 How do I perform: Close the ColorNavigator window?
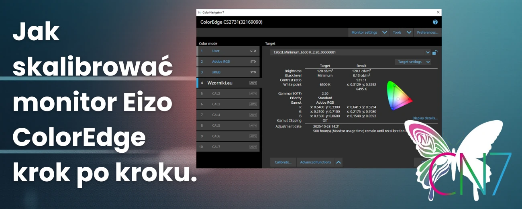tap(437, 12)
